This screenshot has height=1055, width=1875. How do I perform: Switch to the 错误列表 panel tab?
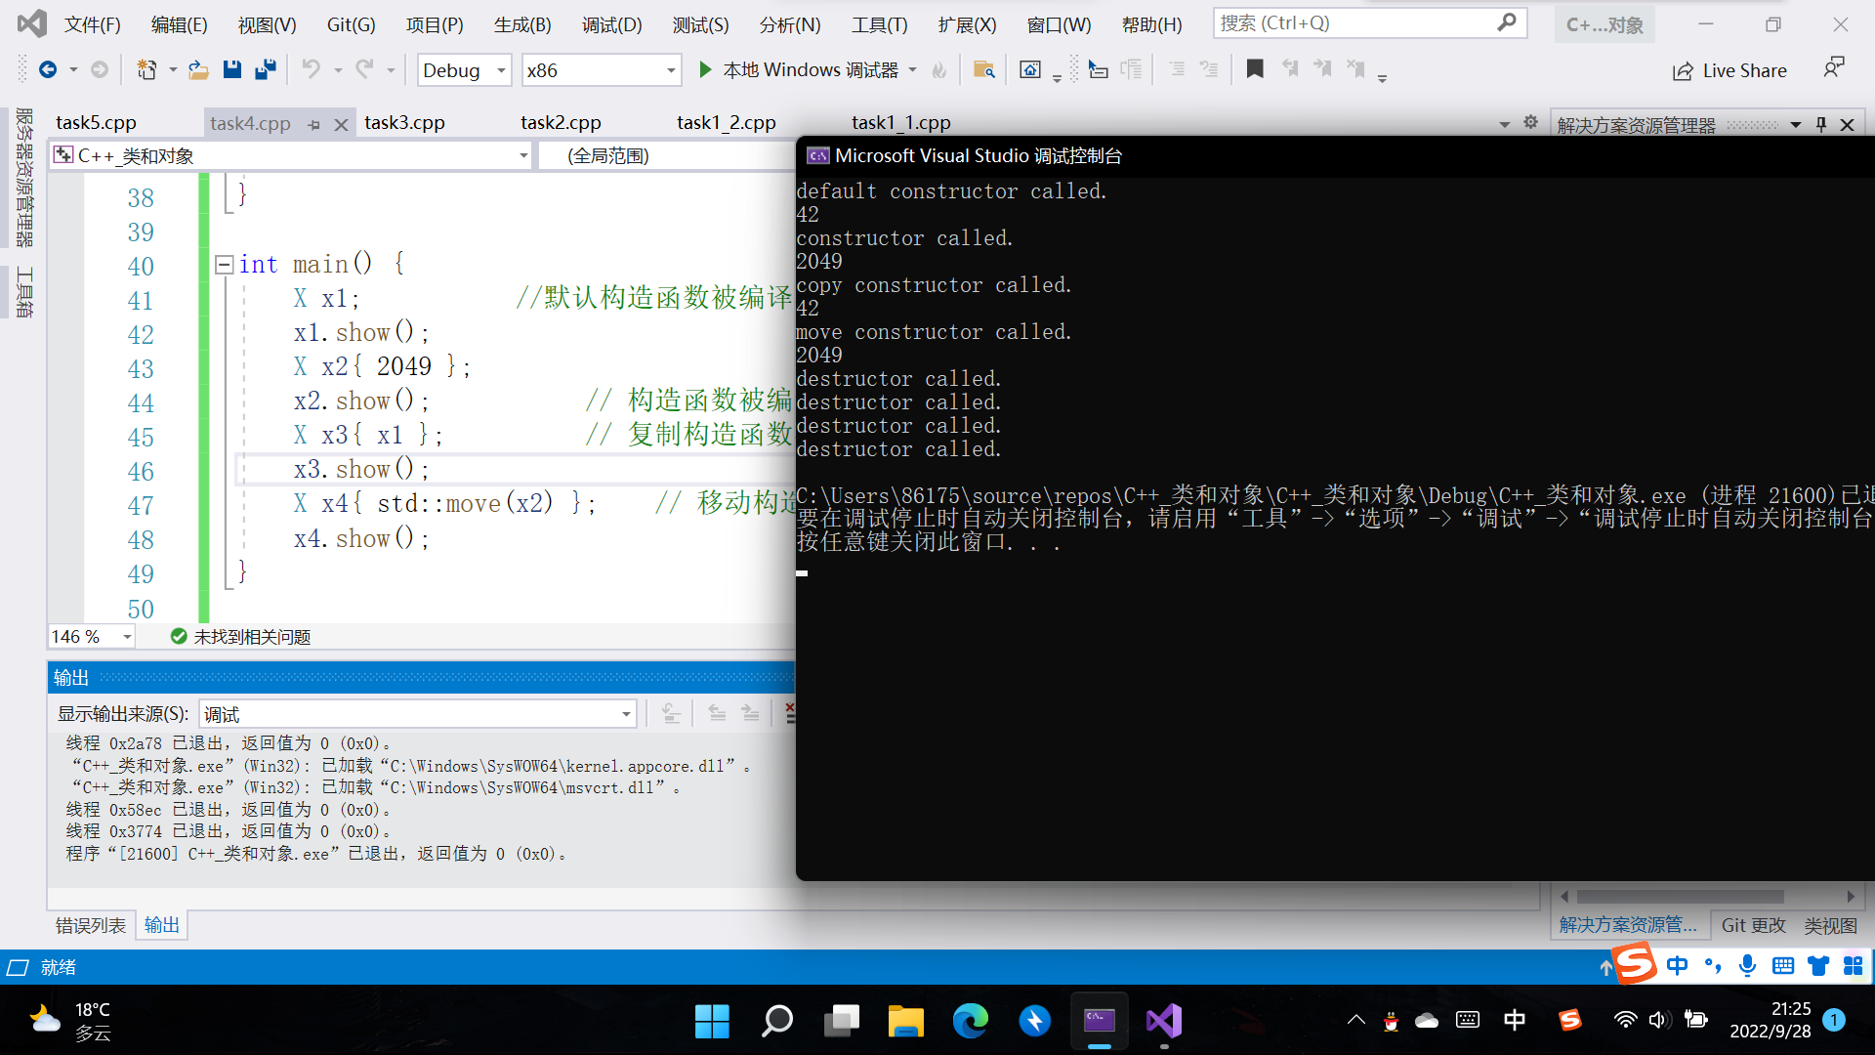click(90, 925)
